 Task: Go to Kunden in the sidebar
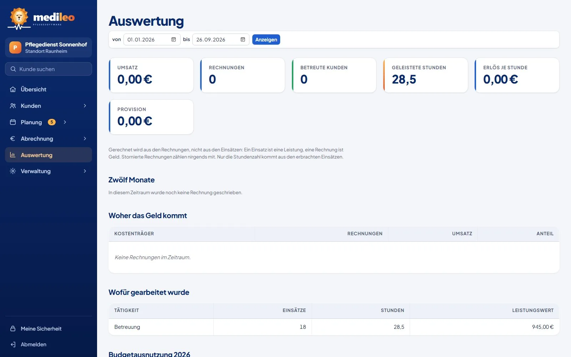(x=49, y=106)
